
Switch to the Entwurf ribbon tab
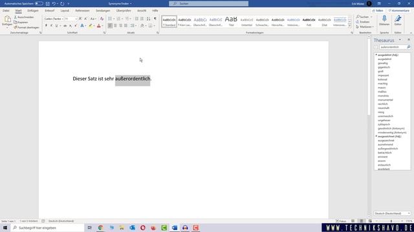49,10
